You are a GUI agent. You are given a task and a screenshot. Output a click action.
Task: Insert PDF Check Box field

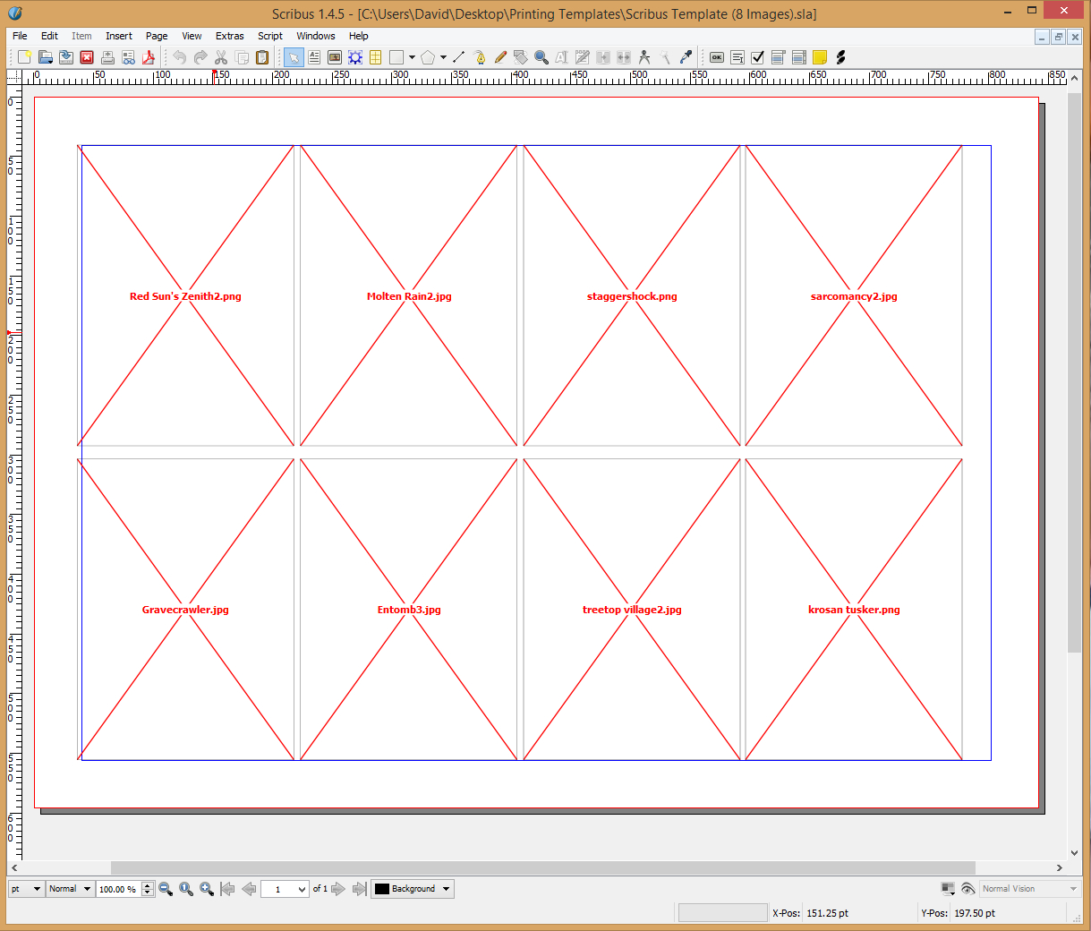point(758,57)
